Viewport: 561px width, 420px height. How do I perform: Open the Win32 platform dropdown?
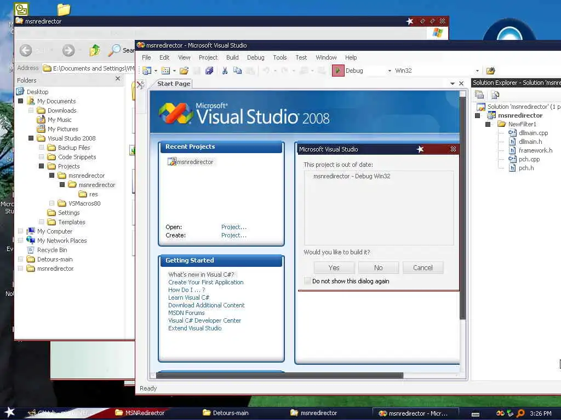coord(477,71)
